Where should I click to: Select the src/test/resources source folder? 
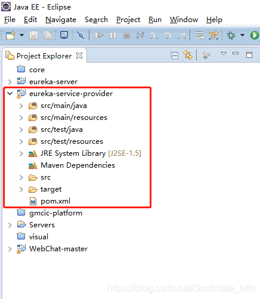[x=72, y=141]
